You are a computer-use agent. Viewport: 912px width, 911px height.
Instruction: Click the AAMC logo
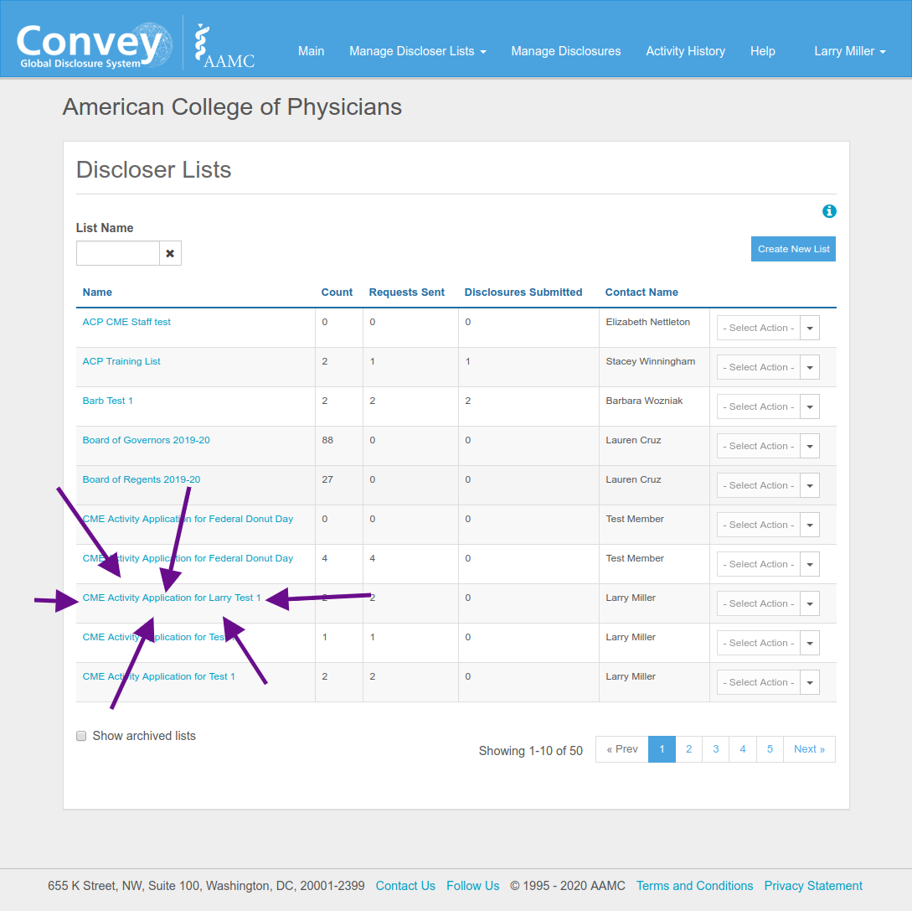(224, 47)
